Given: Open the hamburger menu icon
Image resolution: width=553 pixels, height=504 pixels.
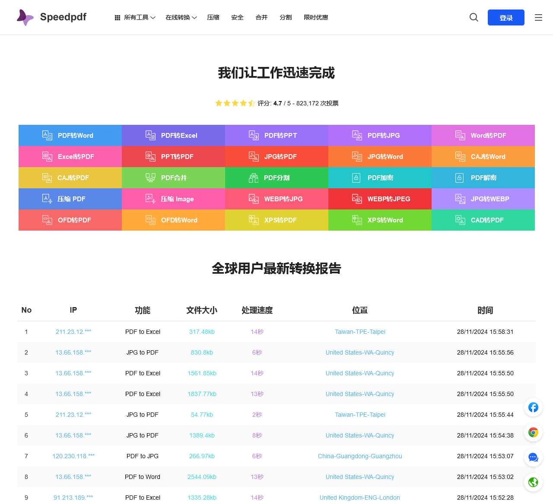Looking at the screenshot, I should click(x=538, y=18).
